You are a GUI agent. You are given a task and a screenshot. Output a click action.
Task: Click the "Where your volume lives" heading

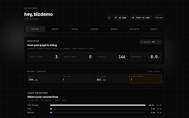tap(43, 97)
